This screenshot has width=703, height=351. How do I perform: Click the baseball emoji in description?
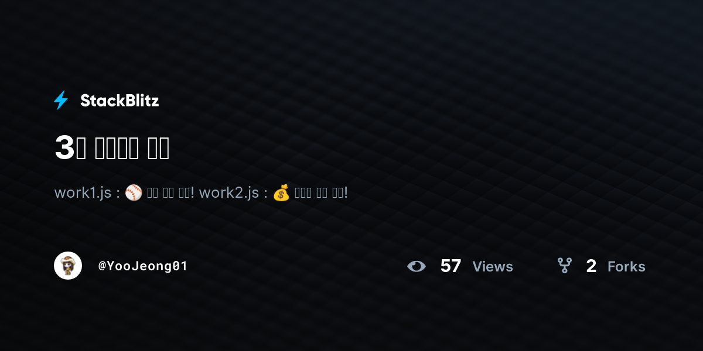[x=134, y=192]
